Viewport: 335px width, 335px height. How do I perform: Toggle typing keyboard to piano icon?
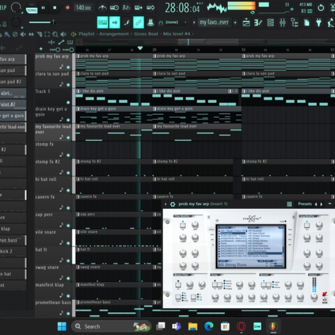coord(102,22)
